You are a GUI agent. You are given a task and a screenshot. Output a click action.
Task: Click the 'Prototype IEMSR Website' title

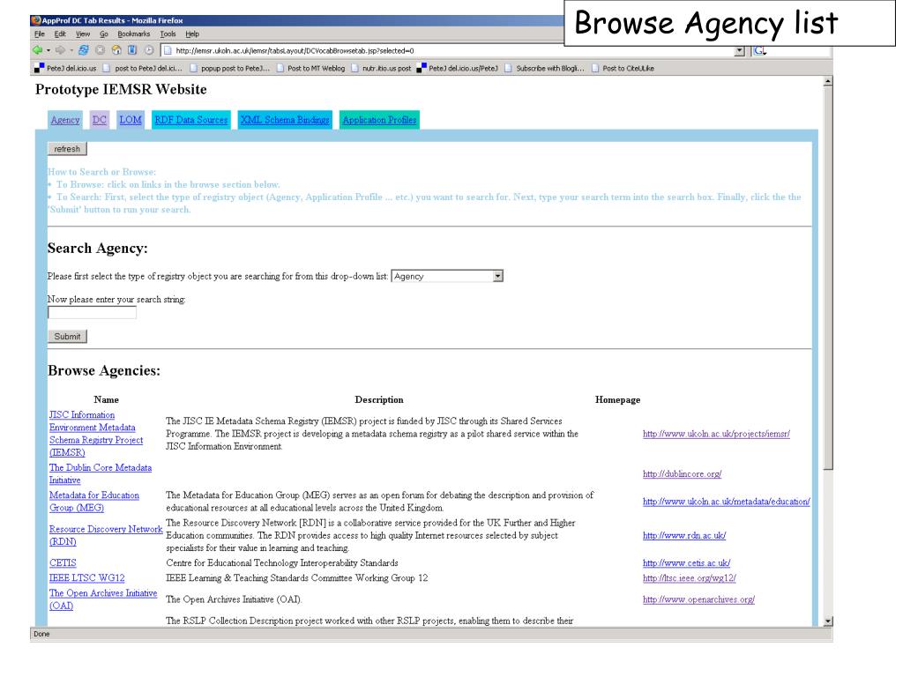pos(121,90)
